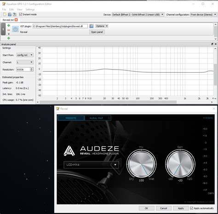218x214 pixels.
Task: Maximize the Configuration Editor window
Action: coord(203,4)
